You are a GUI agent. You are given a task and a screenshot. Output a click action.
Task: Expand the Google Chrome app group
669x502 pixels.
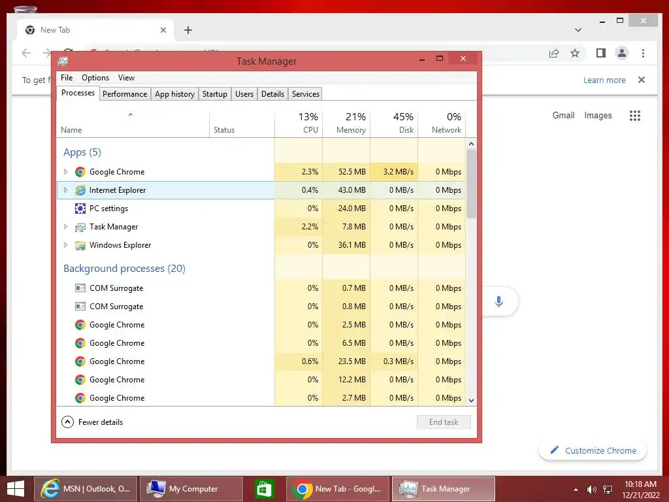point(65,172)
